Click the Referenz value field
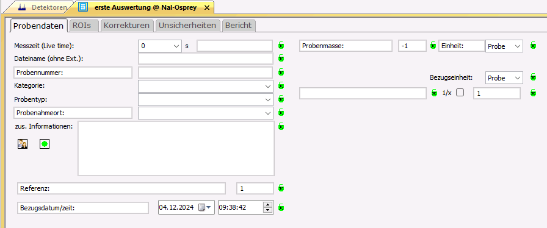The width and height of the screenshot is (547, 228). point(255,188)
